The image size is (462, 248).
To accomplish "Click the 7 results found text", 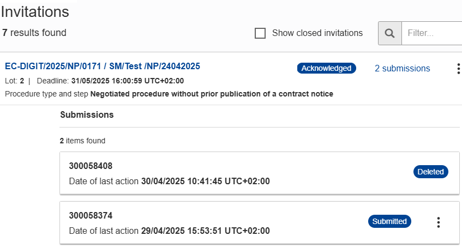I will 34,33.
